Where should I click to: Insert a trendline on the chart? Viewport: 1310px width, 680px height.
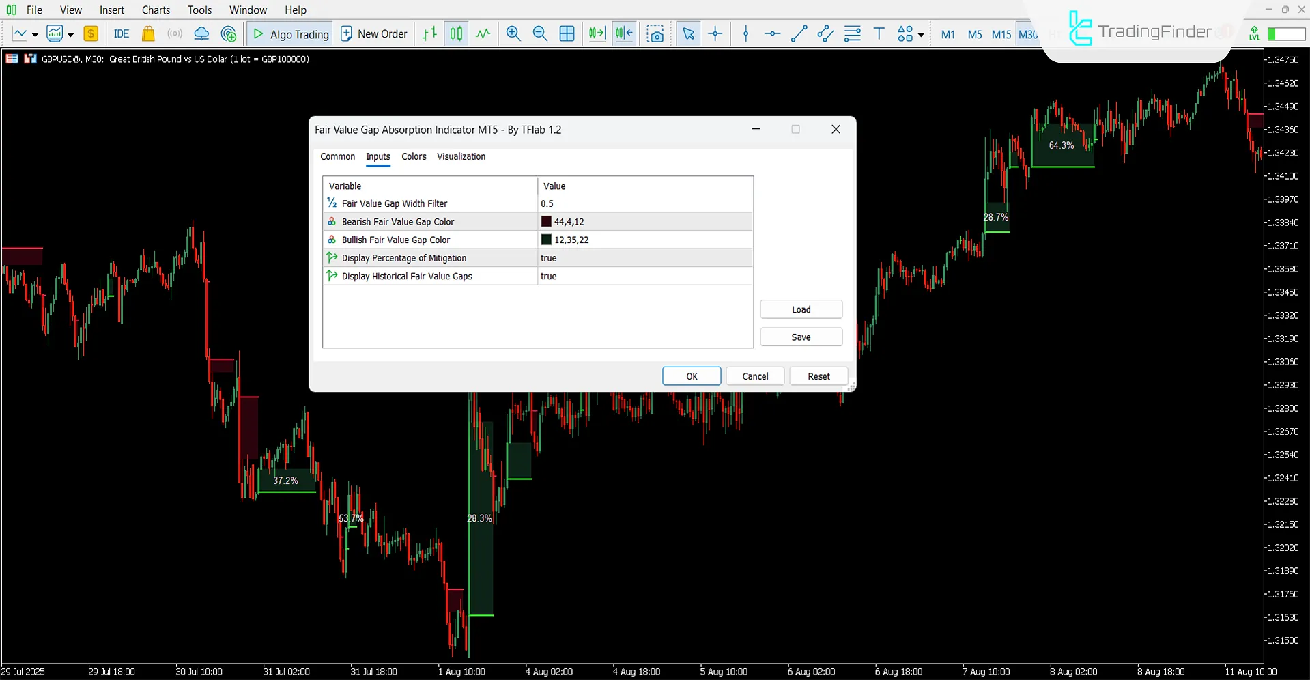799,33
